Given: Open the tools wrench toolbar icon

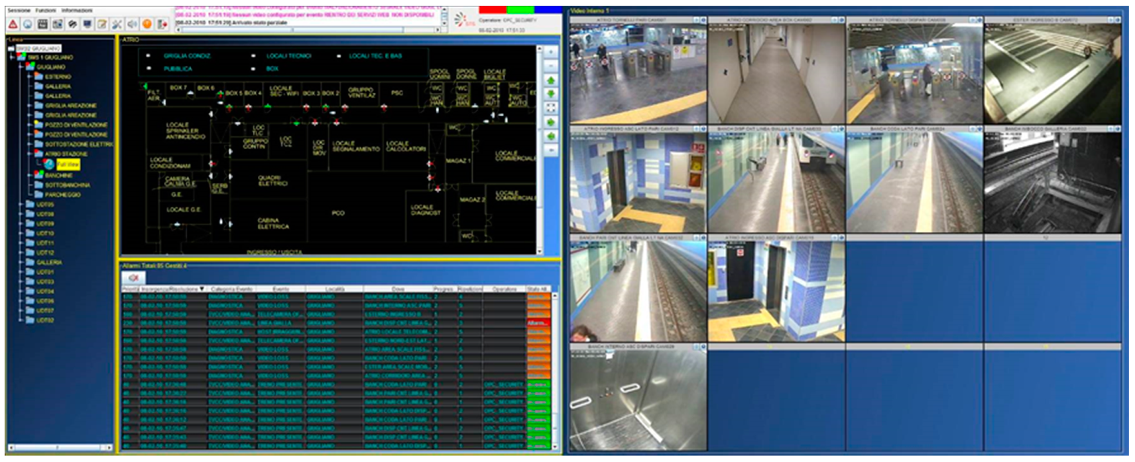Looking at the screenshot, I should click(117, 24).
